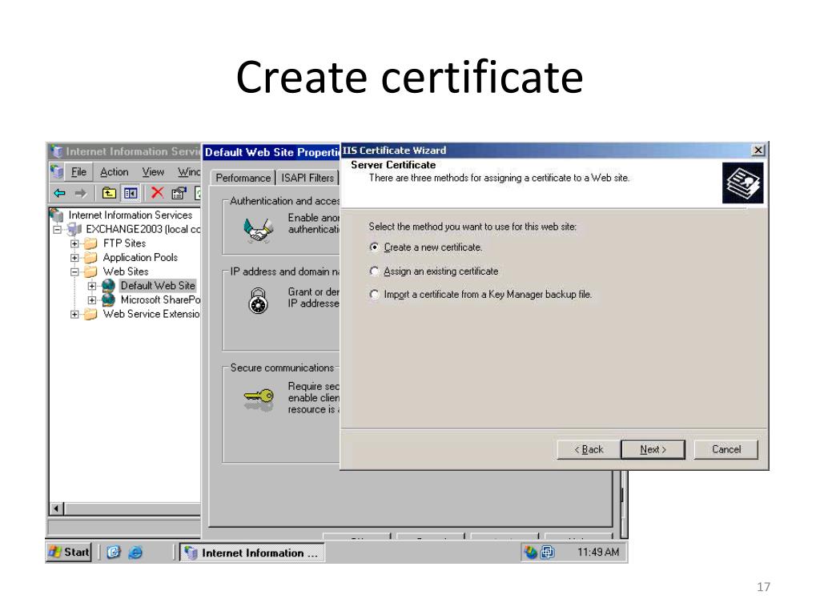
Task: Select Application Pools tree label
Action: [140, 257]
